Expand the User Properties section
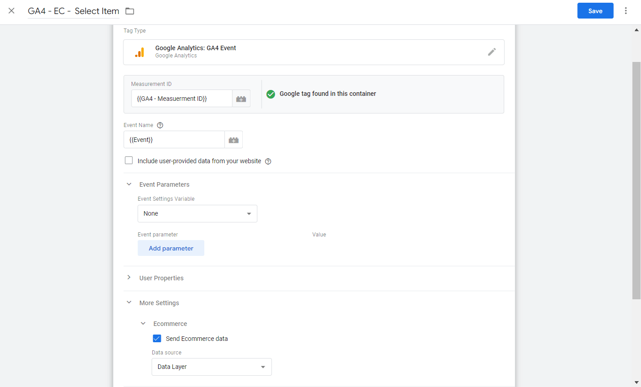 [129, 278]
